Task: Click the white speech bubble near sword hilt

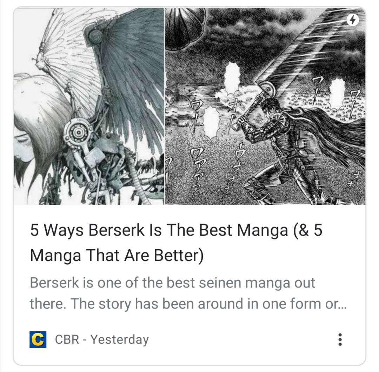Action: pos(232,74)
